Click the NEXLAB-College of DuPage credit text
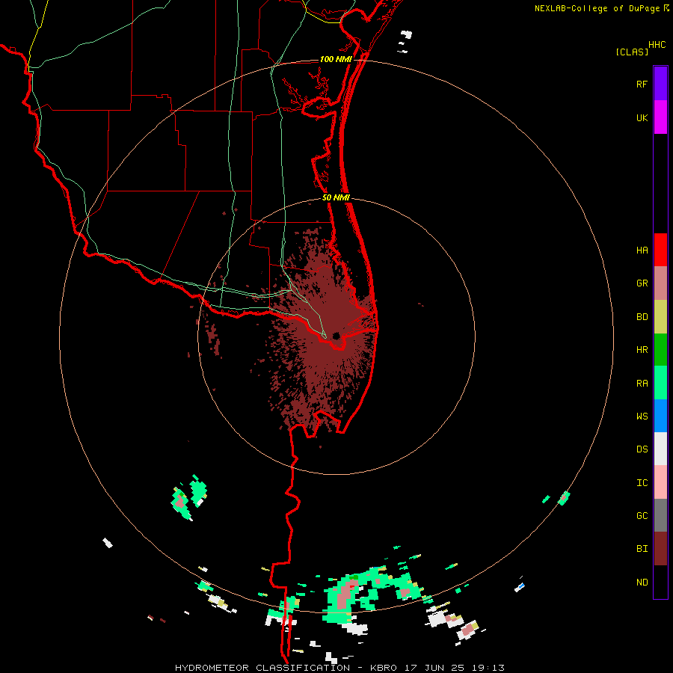 click(597, 8)
